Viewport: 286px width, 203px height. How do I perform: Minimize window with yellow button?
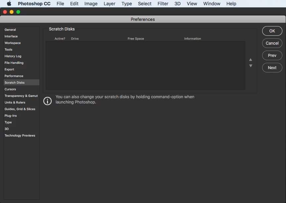click(12, 12)
